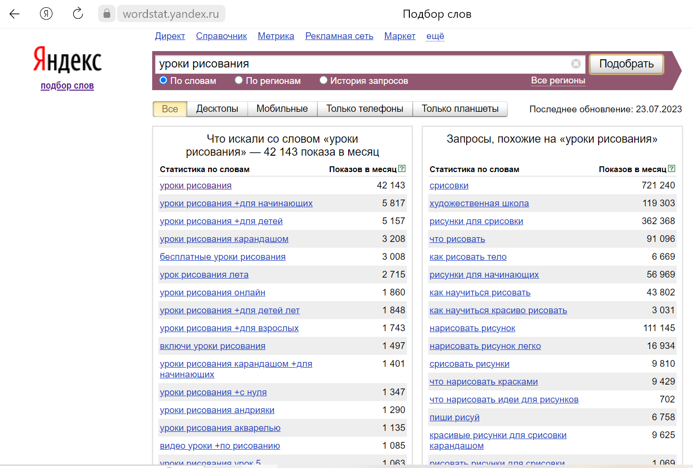Open help icon next to left 'Показов в месяц'
This screenshot has height=468, width=693.
click(x=402, y=169)
